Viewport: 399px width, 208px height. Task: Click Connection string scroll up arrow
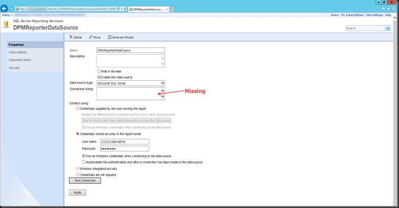tap(163, 91)
